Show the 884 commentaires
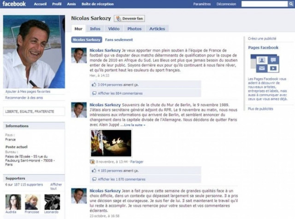Viewport: 295px width, 219px height. pyautogui.click(x=120, y=93)
